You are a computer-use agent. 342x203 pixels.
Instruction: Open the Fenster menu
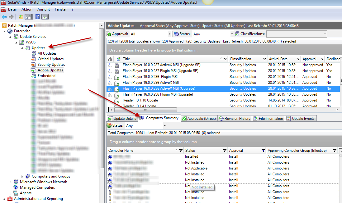[x=61, y=9]
